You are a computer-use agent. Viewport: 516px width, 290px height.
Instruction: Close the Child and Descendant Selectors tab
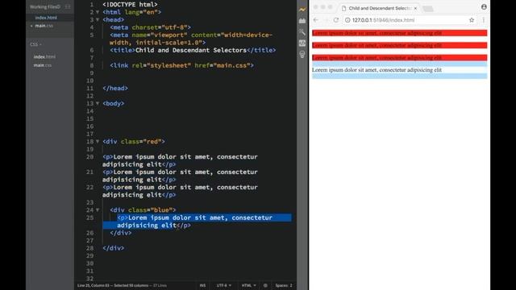click(415, 8)
